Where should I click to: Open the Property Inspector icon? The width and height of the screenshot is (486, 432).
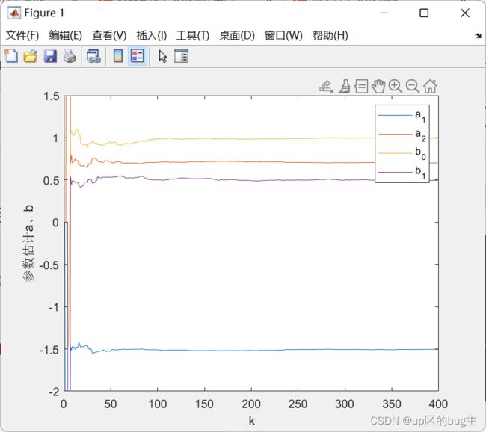[x=182, y=56]
